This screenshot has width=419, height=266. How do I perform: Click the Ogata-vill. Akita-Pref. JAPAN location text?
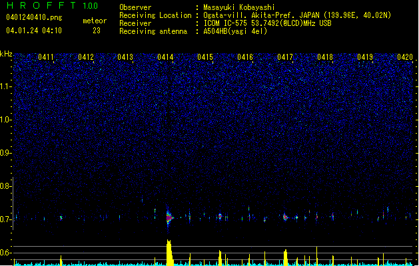[x=297, y=15]
